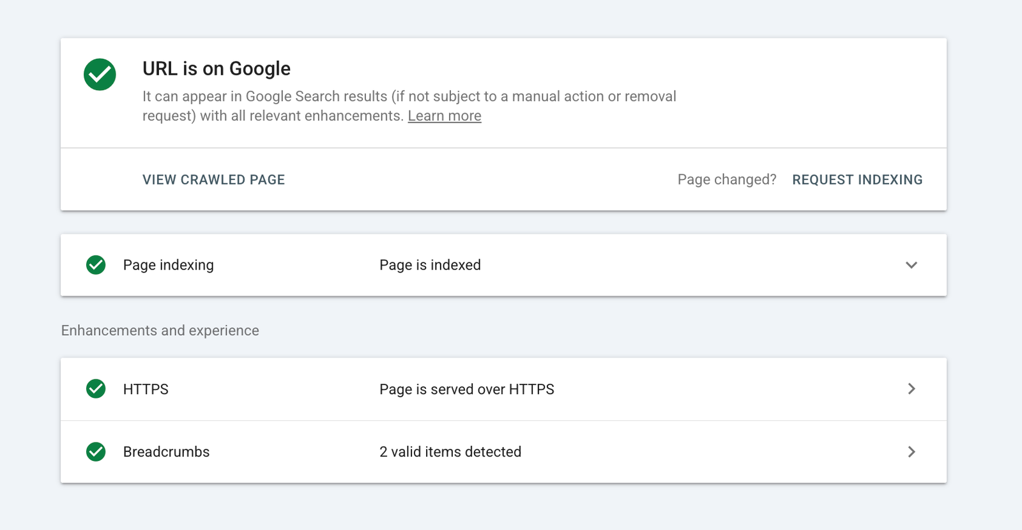Image resolution: width=1022 pixels, height=530 pixels.
Task: Click 'Enhancements and experience' section heading
Action: [x=160, y=330]
